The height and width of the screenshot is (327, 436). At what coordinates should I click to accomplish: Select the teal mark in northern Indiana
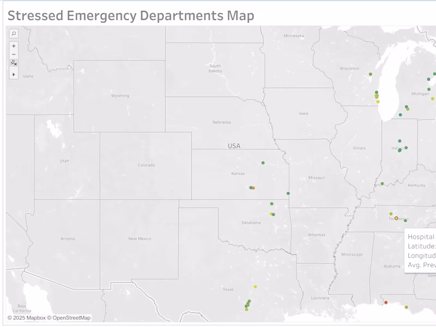pyautogui.click(x=401, y=115)
